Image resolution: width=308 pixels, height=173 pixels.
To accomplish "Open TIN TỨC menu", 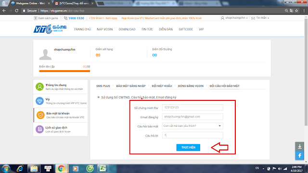I will click(147, 29).
